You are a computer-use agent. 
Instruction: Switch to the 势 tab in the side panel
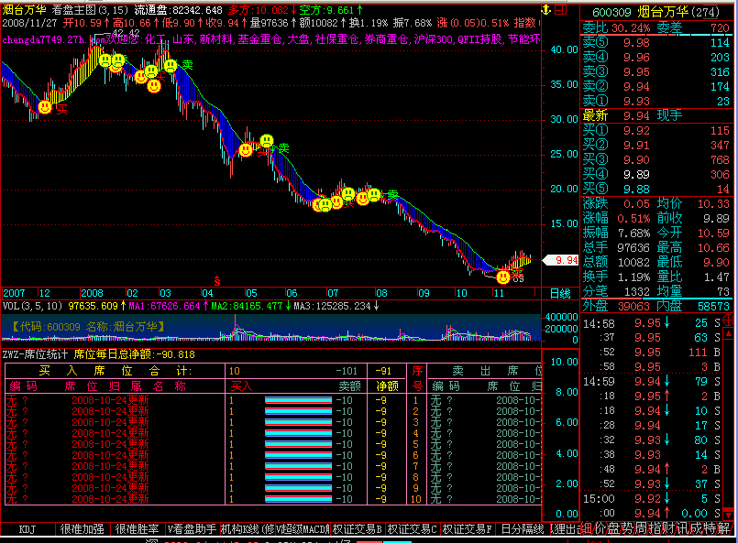pyautogui.click(x=627, y=528)
